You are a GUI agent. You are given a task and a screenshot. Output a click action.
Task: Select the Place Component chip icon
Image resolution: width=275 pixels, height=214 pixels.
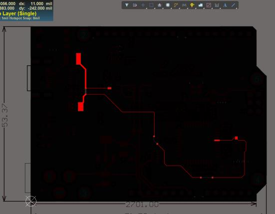(168, 5)
